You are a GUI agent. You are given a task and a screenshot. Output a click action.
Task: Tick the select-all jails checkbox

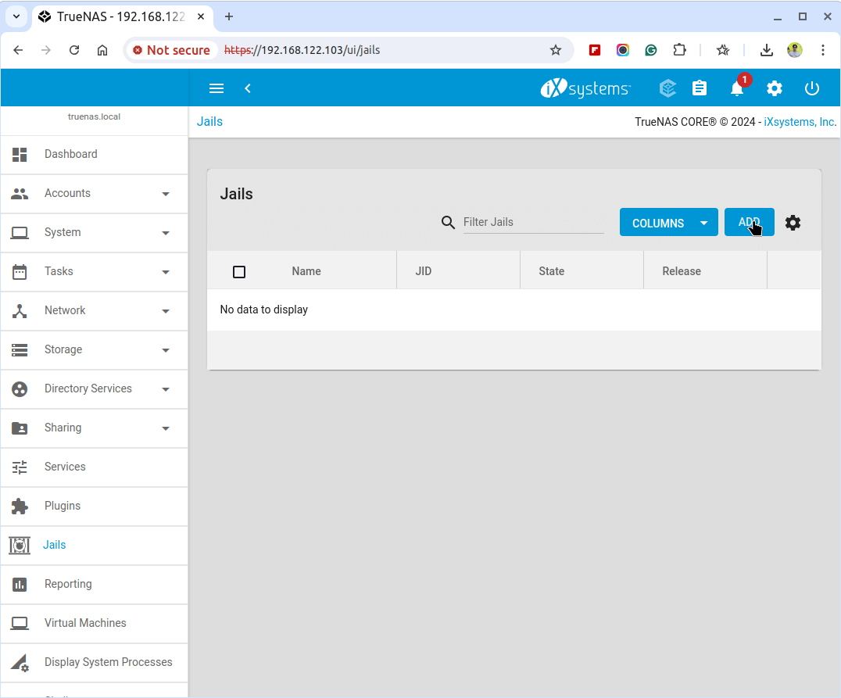(x=239, y=272)
